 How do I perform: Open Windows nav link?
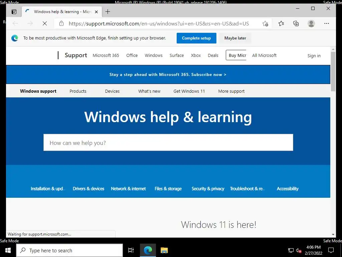click(154, 56)
